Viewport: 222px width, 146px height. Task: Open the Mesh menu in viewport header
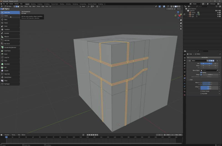click(34, 6)
